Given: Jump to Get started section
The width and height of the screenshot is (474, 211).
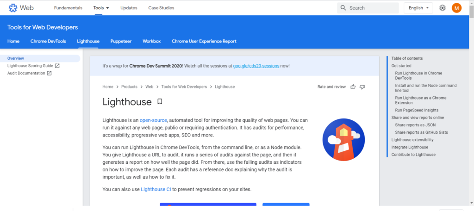Looking at the screenshot, I should point(401,66).
